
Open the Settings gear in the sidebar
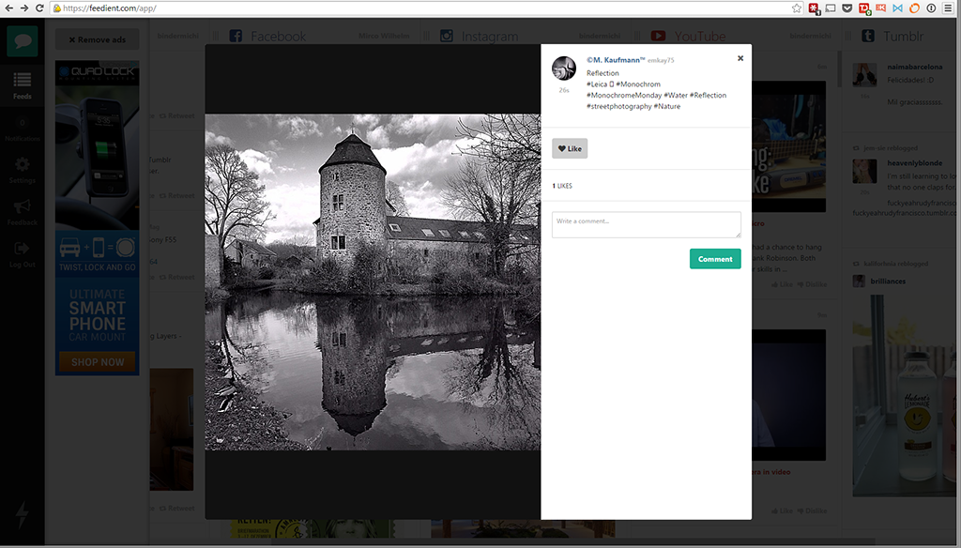point(23,171)
